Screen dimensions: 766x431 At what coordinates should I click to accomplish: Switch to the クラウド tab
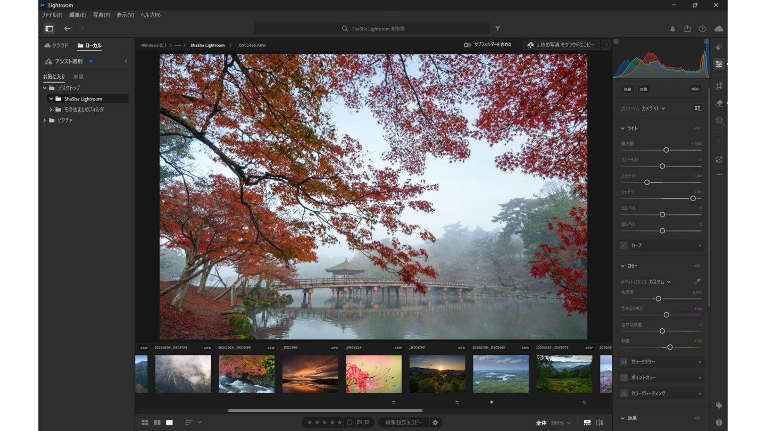[56, 46]
